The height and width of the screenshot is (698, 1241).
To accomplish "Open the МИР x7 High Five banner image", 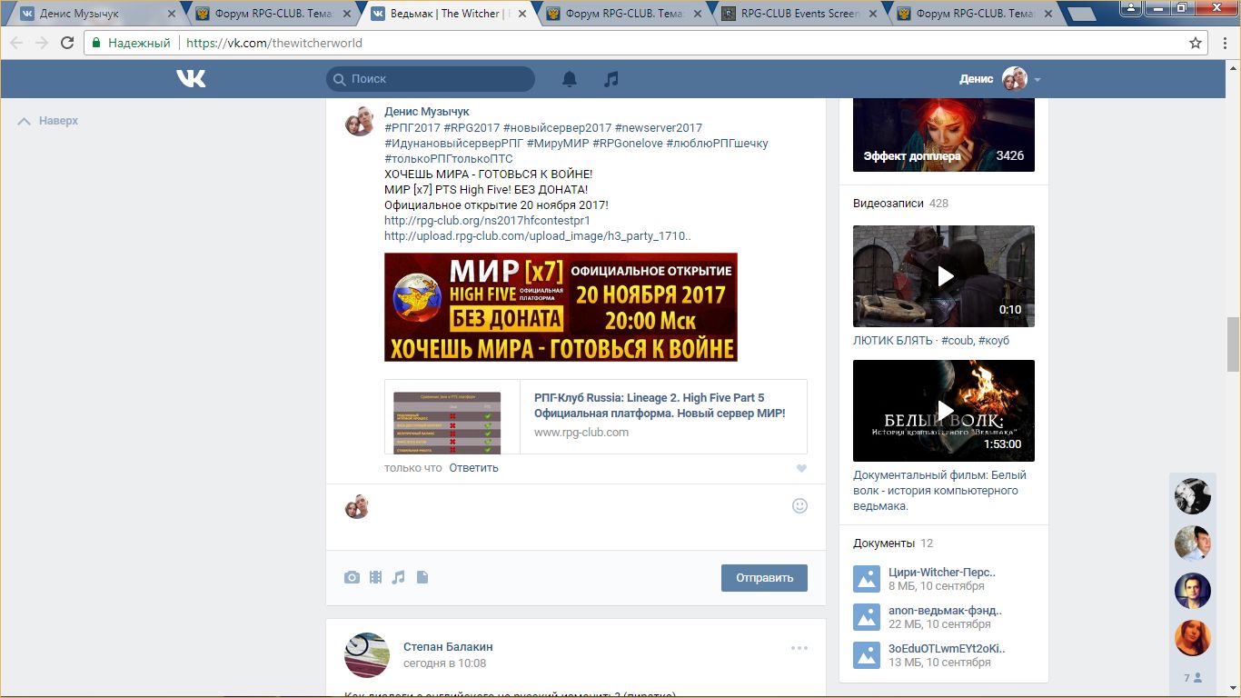I will (x=561, y=307).
